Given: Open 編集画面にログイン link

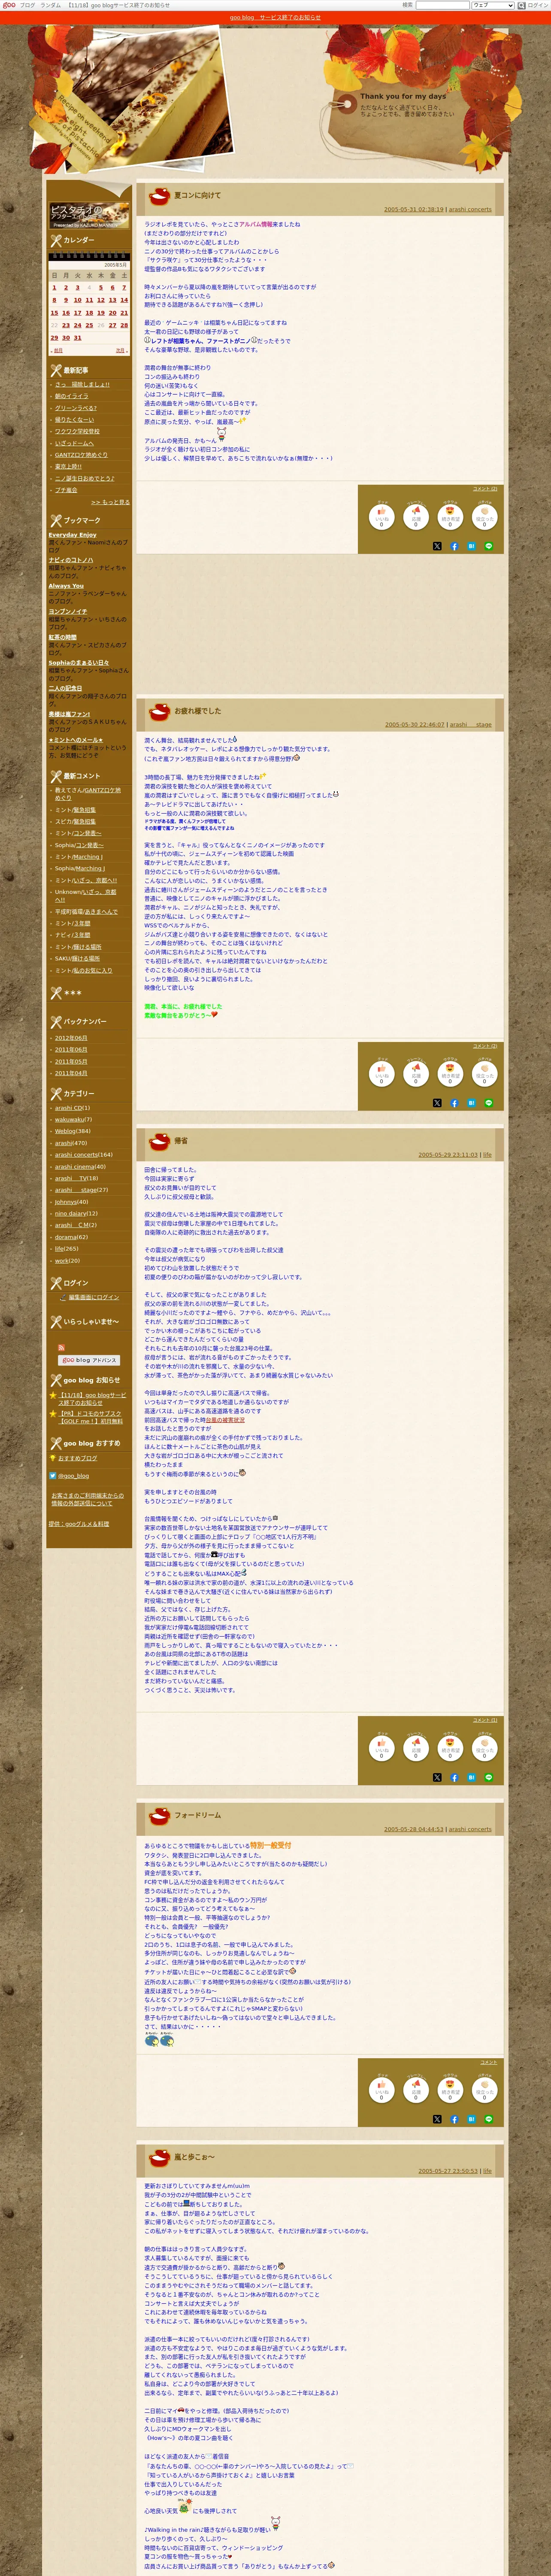Looking at the screenshot, I should coord(94,1297).
